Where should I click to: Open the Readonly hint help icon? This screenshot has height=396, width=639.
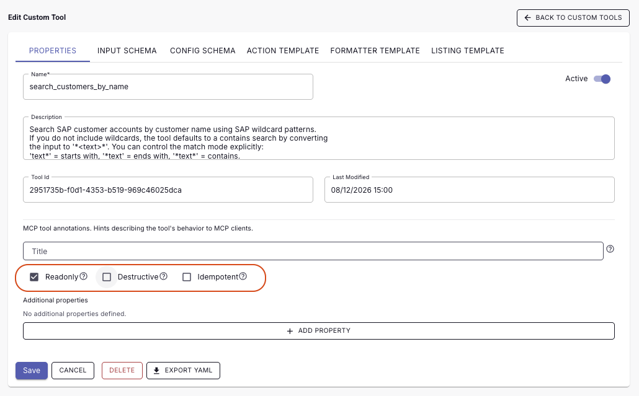(84, 276)
